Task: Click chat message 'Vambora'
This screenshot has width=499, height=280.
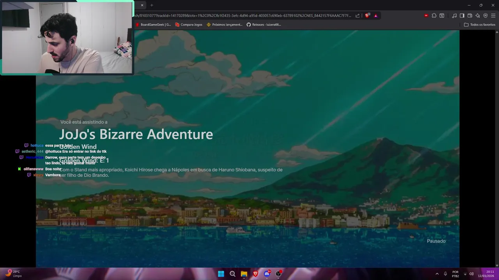Action: point(53,175)
